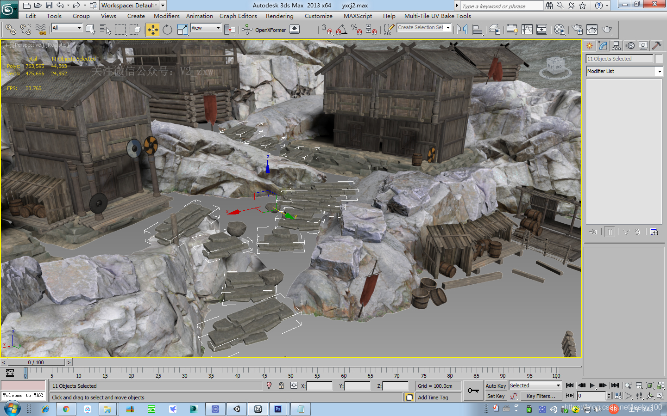
Task: Activate the Select and Link tool
Action: [10, 30]
